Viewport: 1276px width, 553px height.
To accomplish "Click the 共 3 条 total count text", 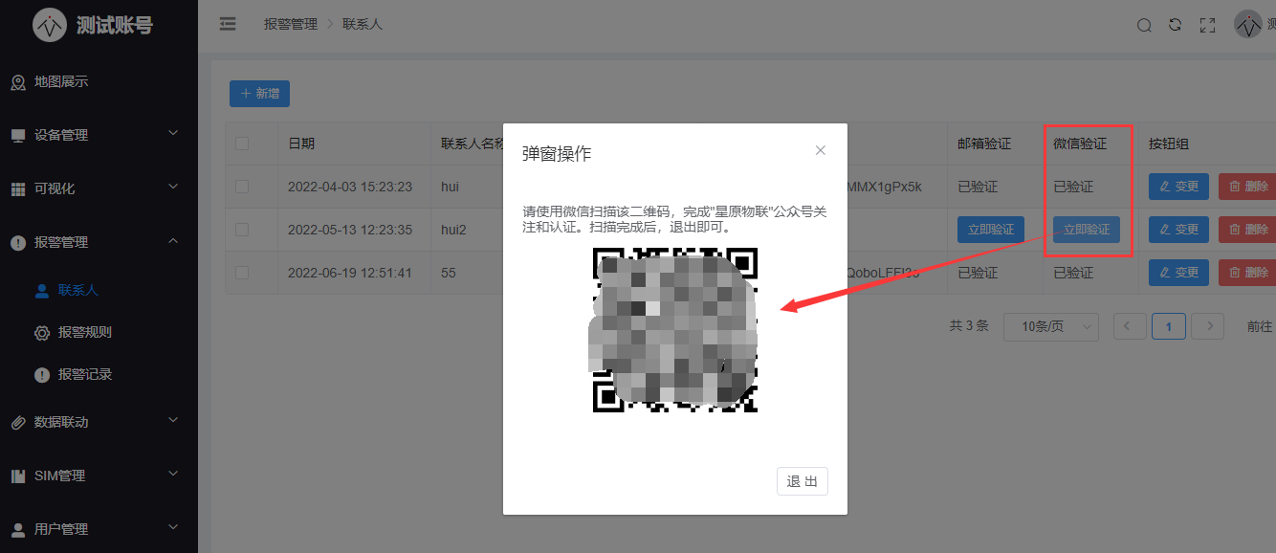I will pos(969,325).
